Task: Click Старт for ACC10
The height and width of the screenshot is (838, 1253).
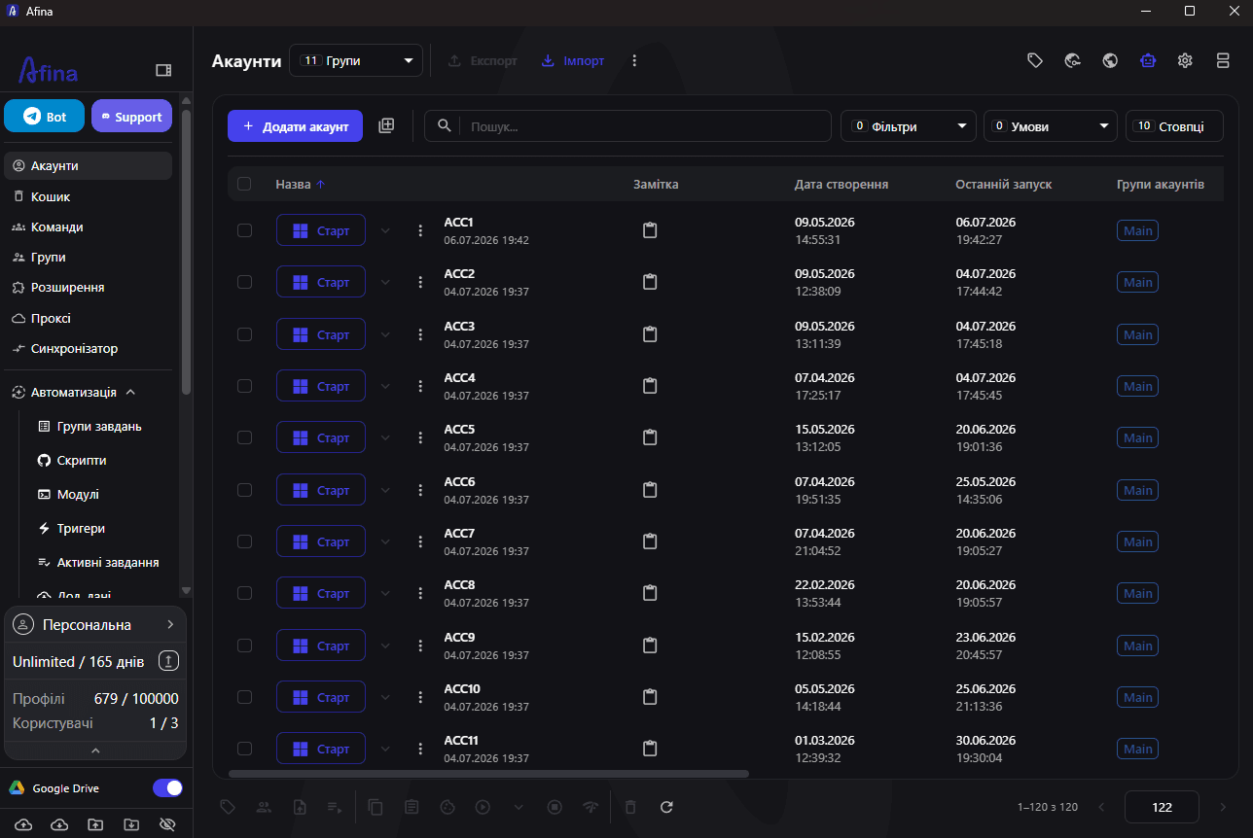Action: 321,697
